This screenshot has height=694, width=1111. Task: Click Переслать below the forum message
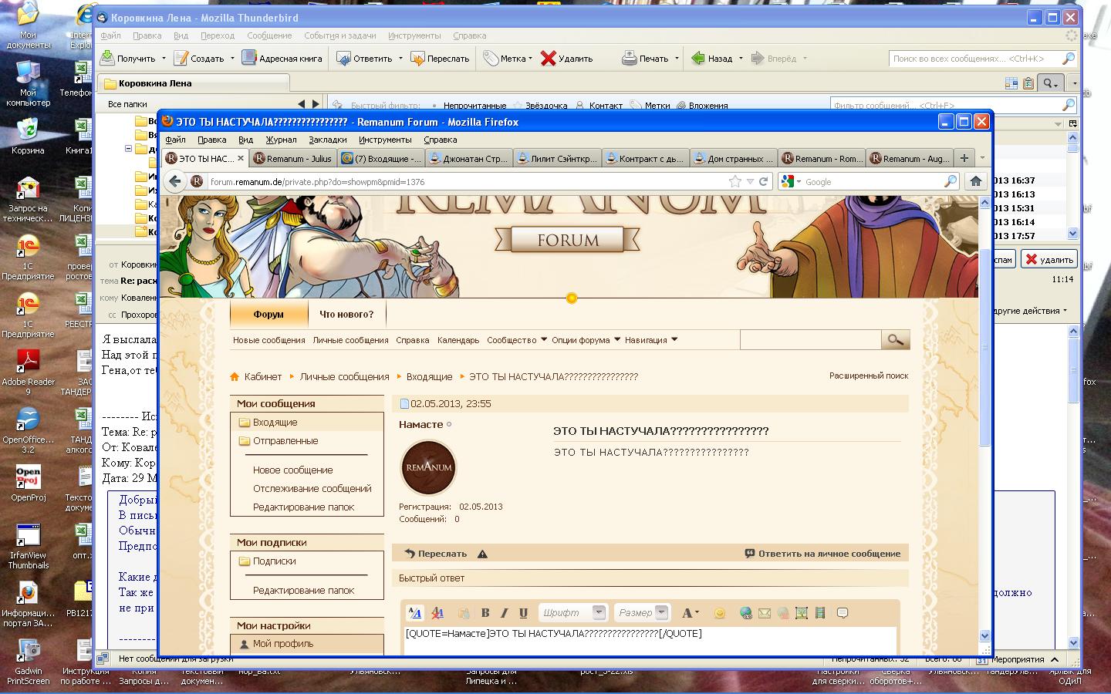436,554
